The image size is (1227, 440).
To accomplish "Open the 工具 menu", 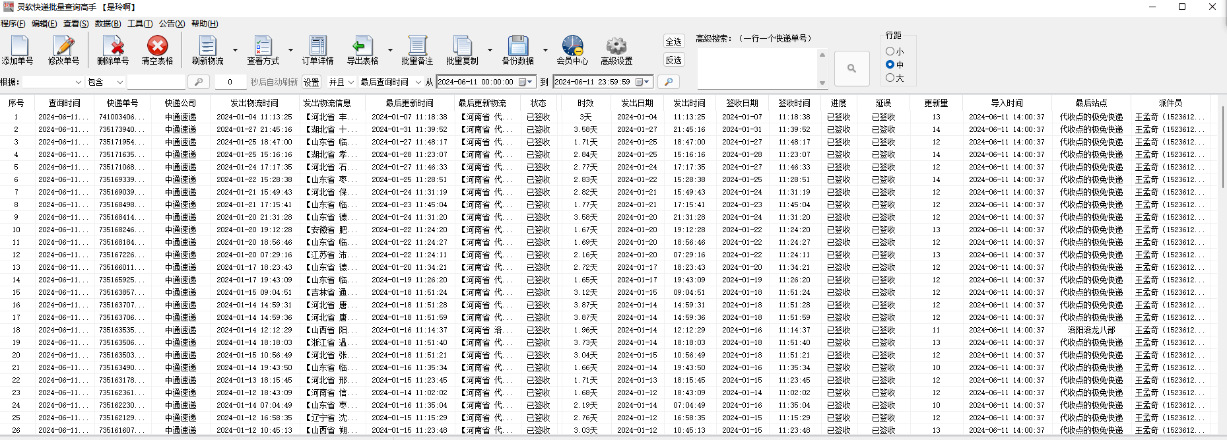I will pos(140,24).
